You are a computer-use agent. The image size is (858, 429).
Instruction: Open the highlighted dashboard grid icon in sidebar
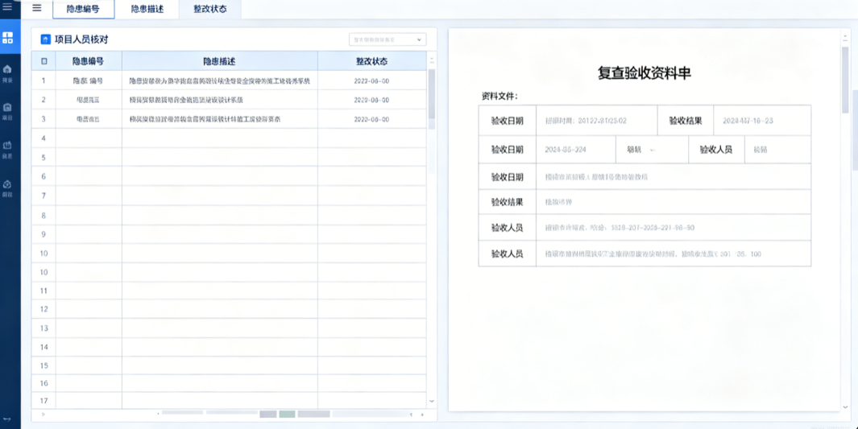[x=8, y=39]
